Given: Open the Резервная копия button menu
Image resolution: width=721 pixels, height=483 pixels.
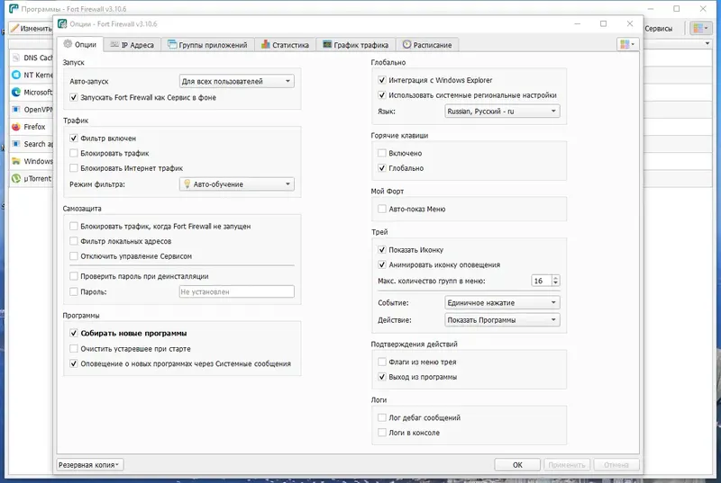Looking at the screenshot, I should pyautogui.click(x=89, y=465).
